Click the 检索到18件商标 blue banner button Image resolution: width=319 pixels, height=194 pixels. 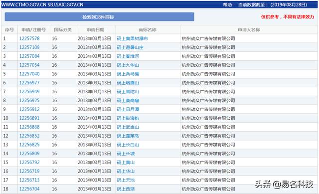99,17
